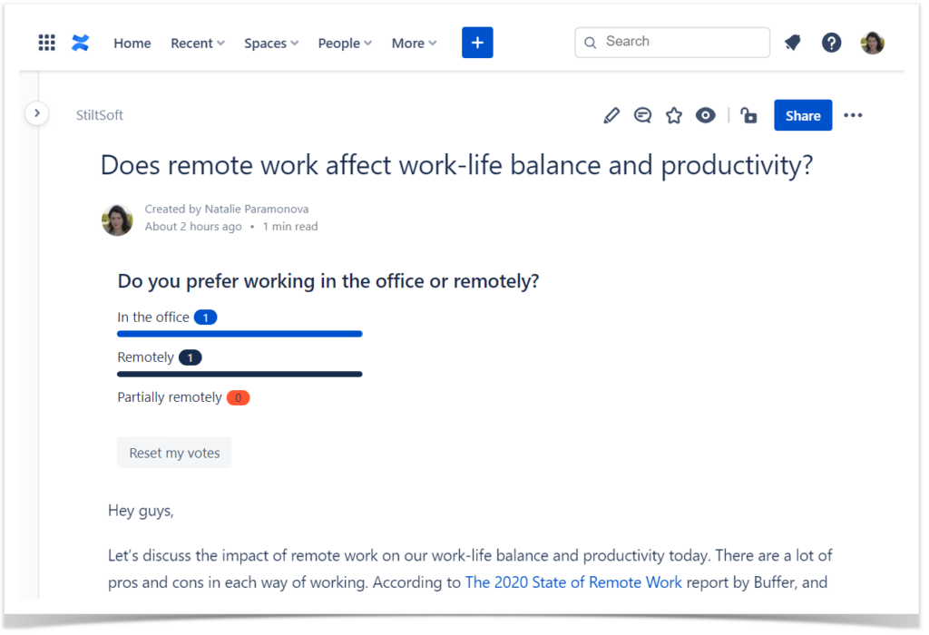Vote for the 'In the office' poll option
The height and width of the screenshot is (635, 929).
tap(153, 317)
